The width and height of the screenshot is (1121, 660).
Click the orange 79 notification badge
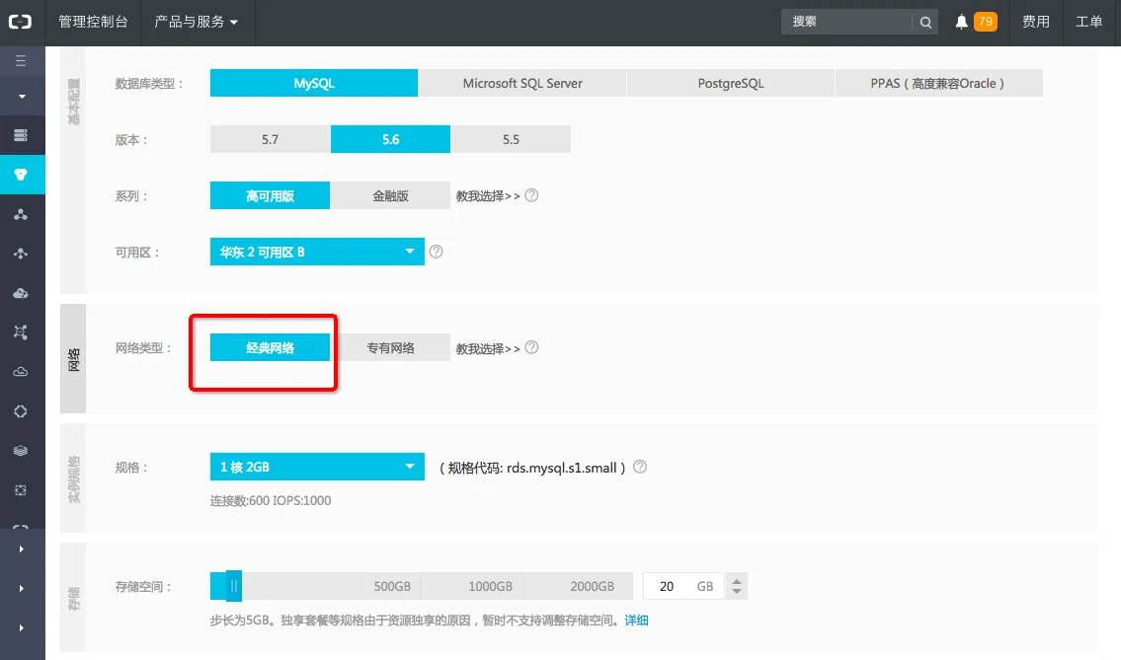[x=985, y=22]
